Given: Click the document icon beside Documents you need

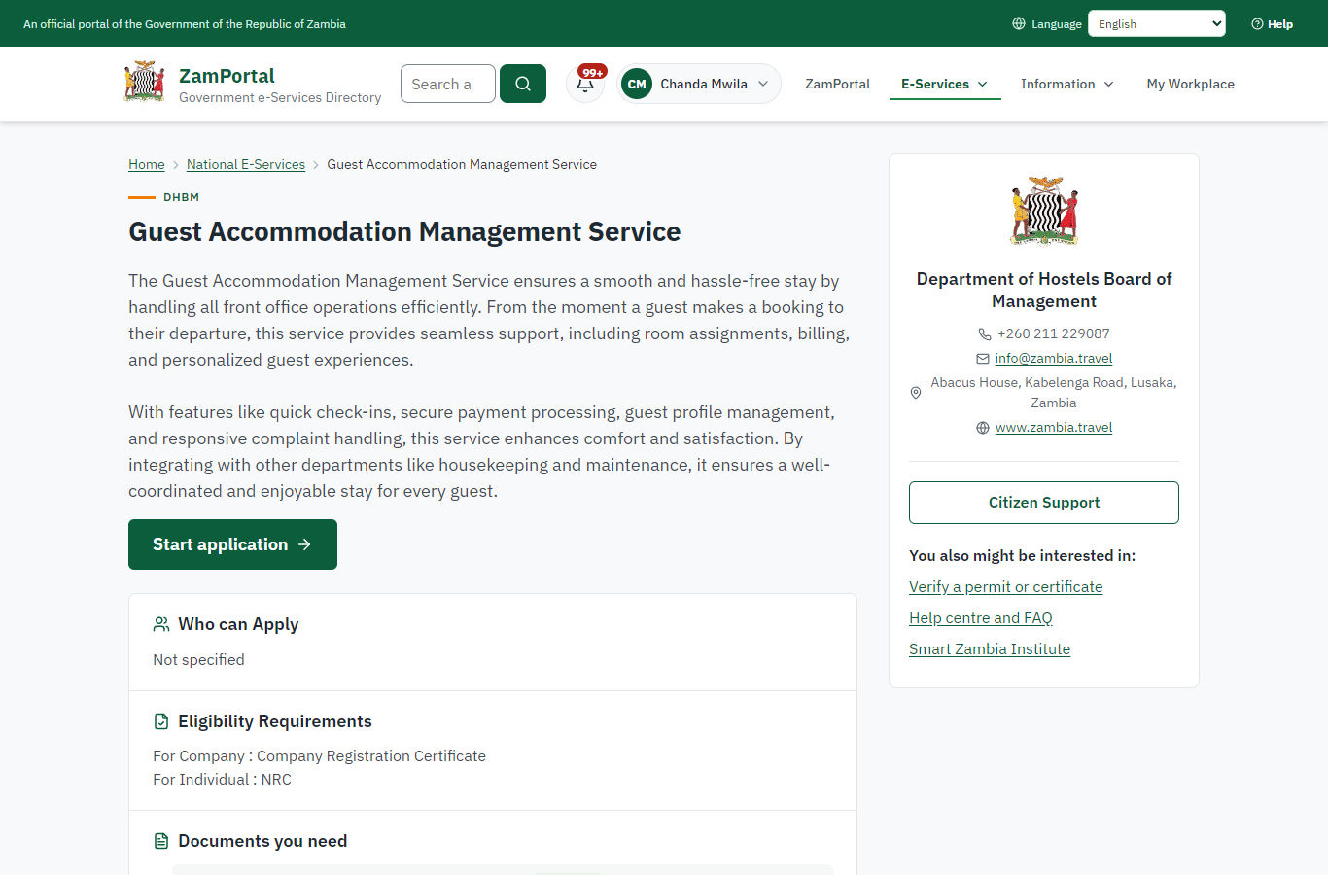Looking at the screenshot, I should tap(161, 841).
